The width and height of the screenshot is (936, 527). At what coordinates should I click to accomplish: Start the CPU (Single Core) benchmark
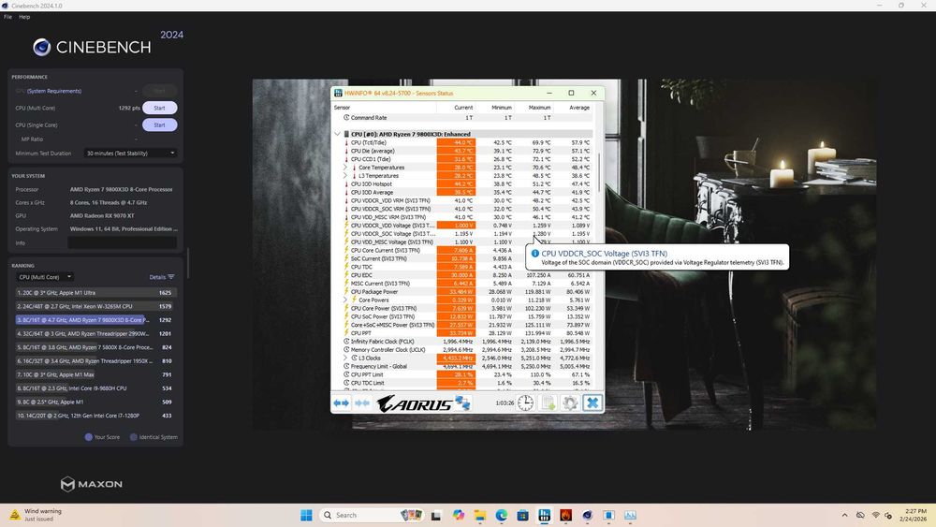point(159,125)
